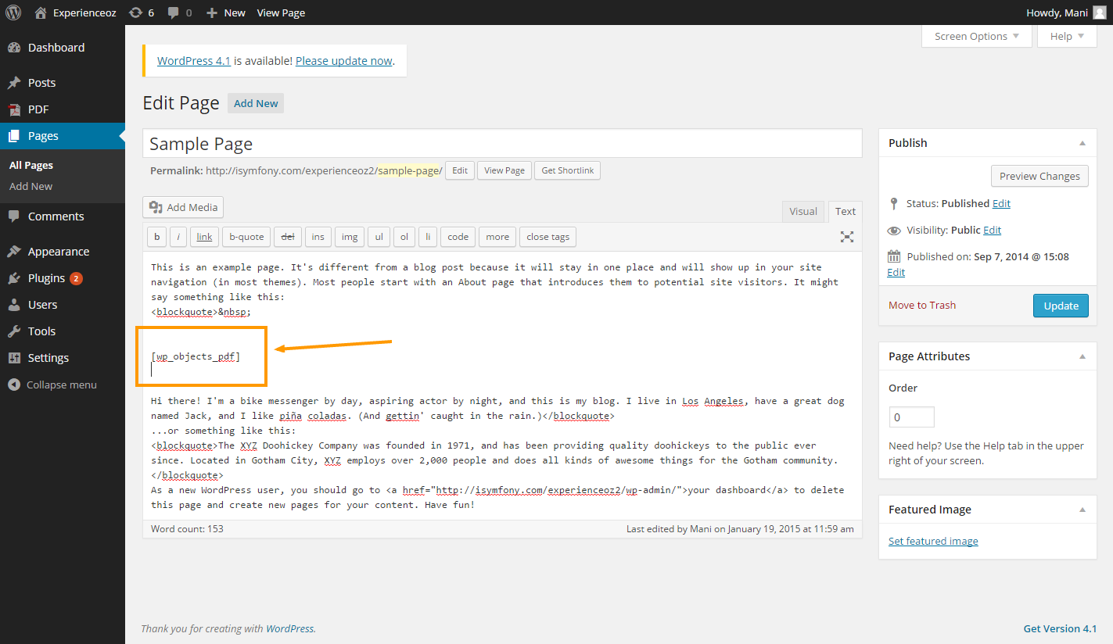Click the Tools wrench icon
Screen dimensions: 1113x644
click(x=14, y=331)
